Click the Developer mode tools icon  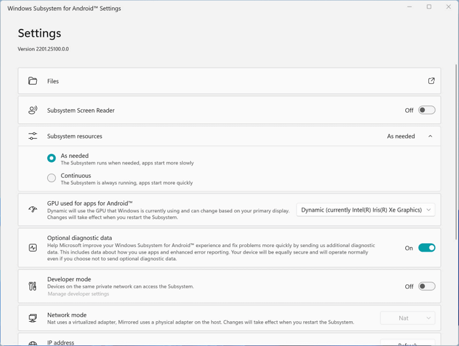33,286
